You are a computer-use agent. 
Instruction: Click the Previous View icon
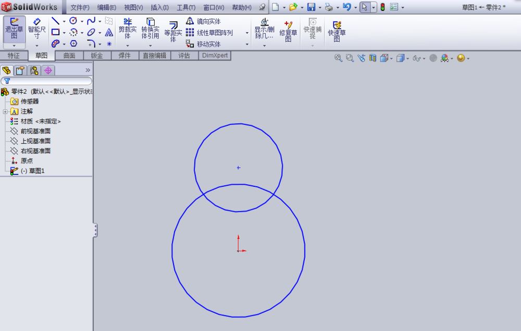(x=361, y=58)
